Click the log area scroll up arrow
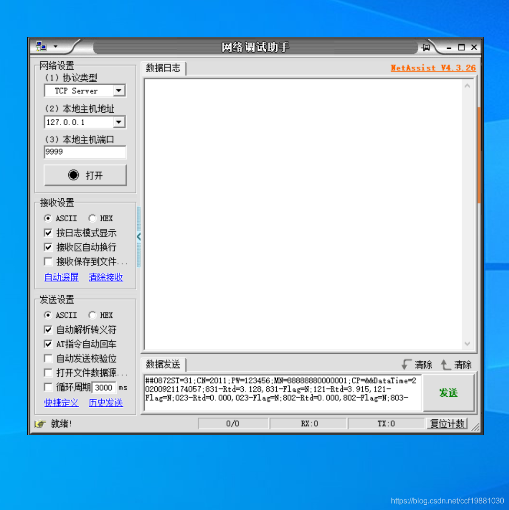Viewport: 509px width, 510px height. tap(467, 86)
